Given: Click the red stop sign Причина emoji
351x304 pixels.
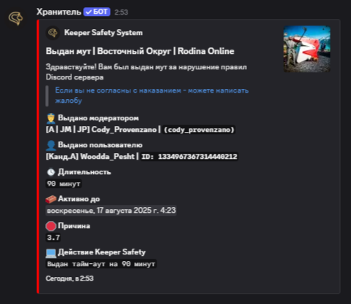Looking at the screenshot, I should [x=51, y=226].
